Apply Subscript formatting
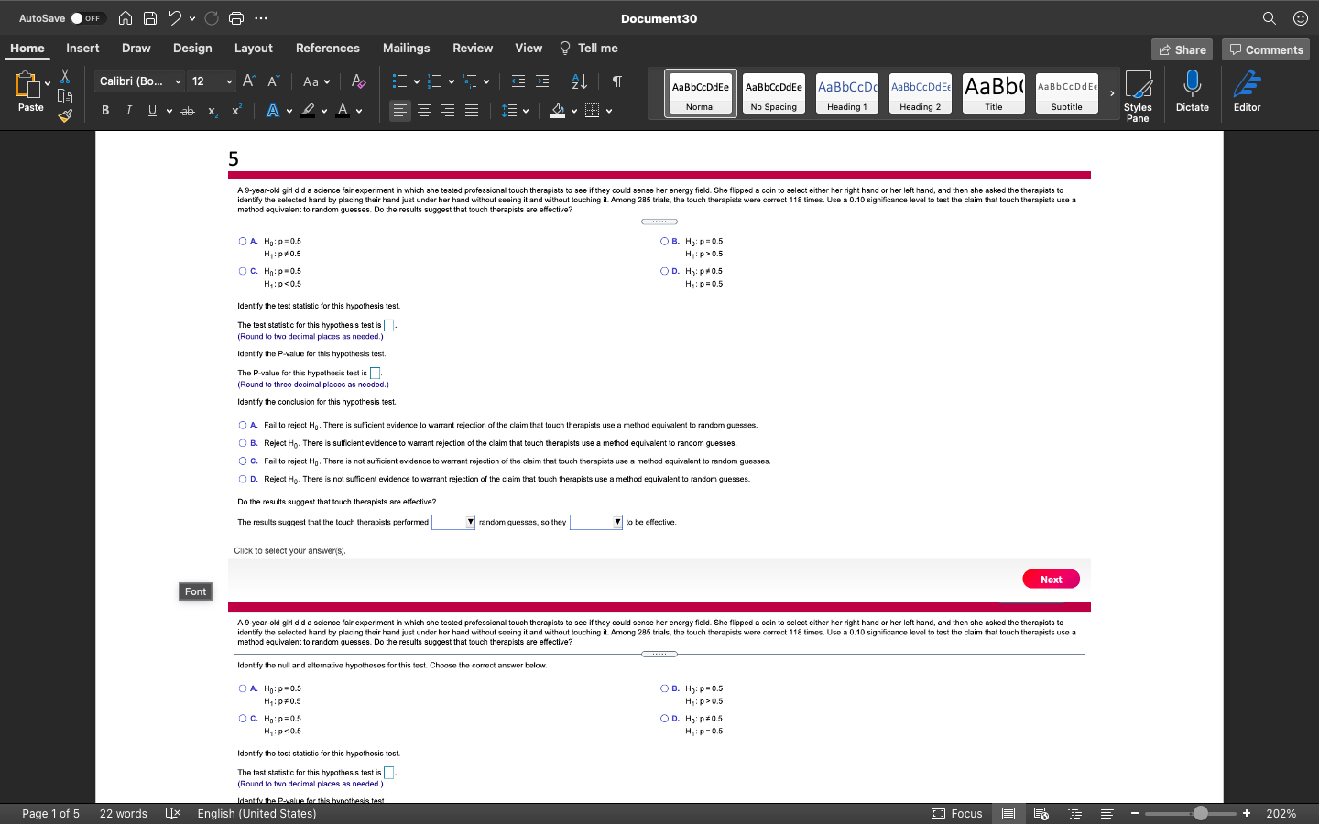The height and width of the screenshot is (824, 1319). click(212, 111)
